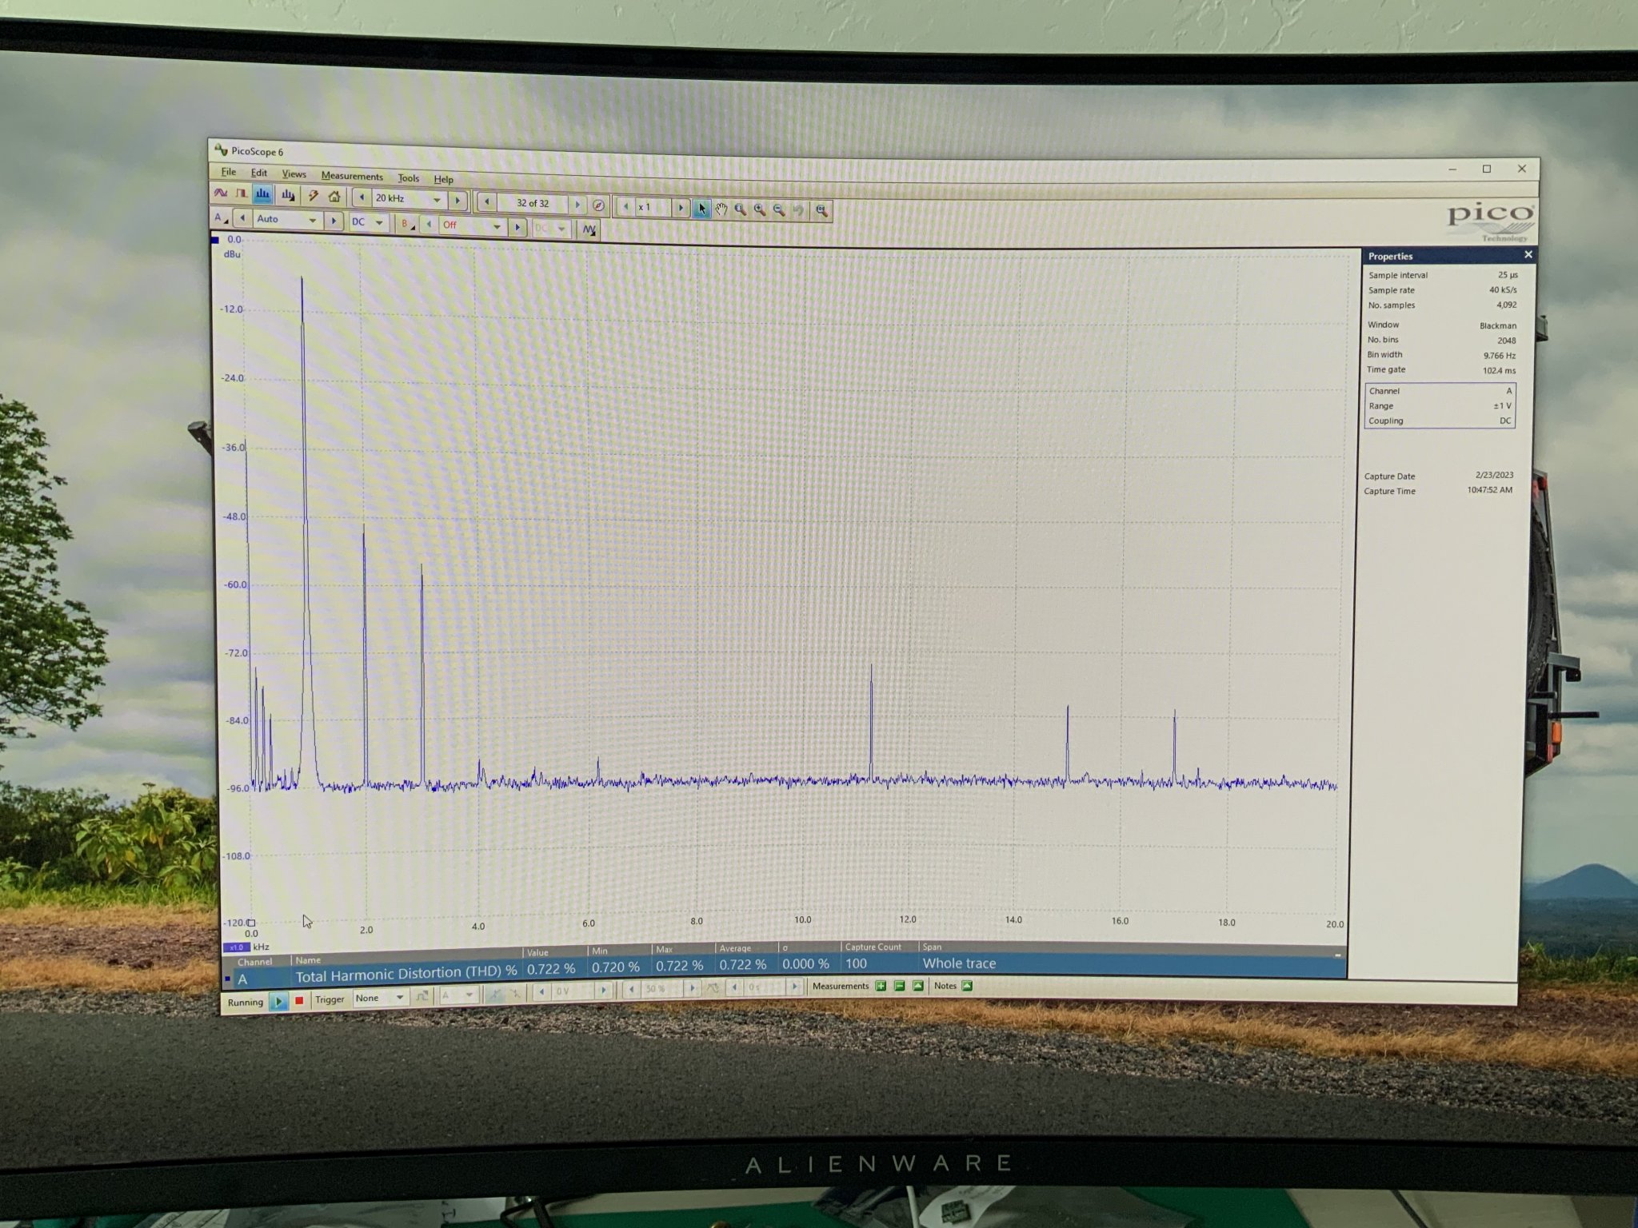Open Channel B Off range dropdown
The width and height of the screenshot is (1638, 1228).
click(x=497, y=226)
